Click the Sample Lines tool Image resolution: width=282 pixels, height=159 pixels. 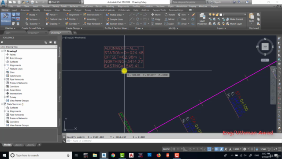[115, 19]
